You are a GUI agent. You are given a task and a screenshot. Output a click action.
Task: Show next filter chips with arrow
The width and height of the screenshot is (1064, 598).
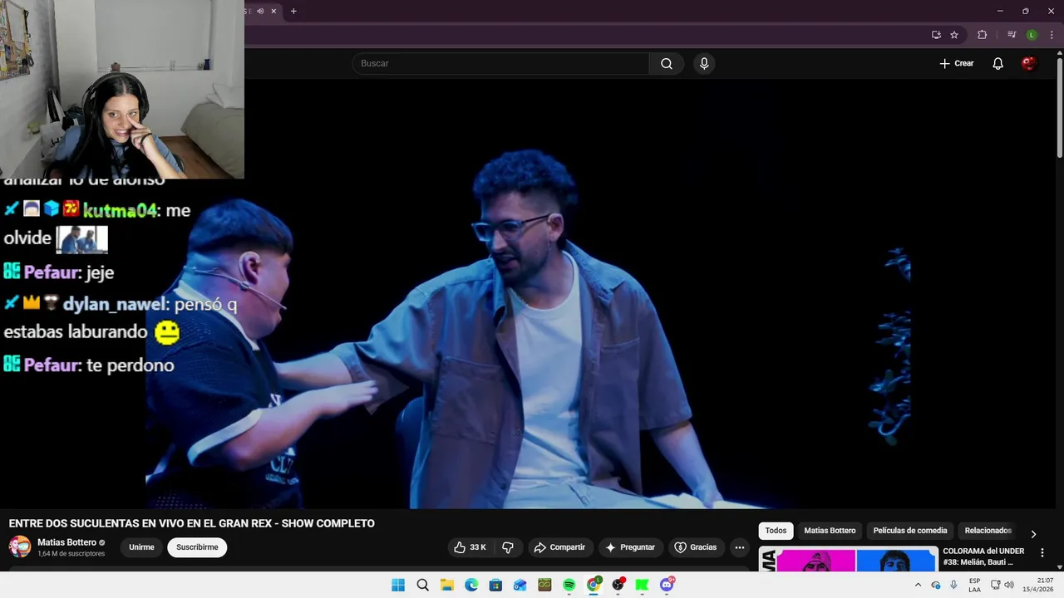click(x=1033, y=534)
